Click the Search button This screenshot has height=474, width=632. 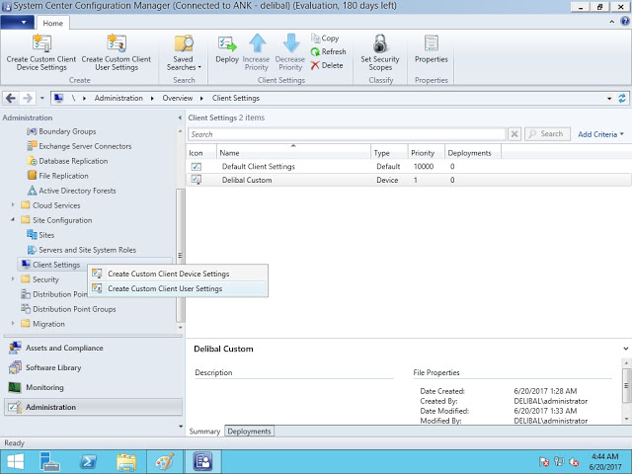tap(546, 134)
